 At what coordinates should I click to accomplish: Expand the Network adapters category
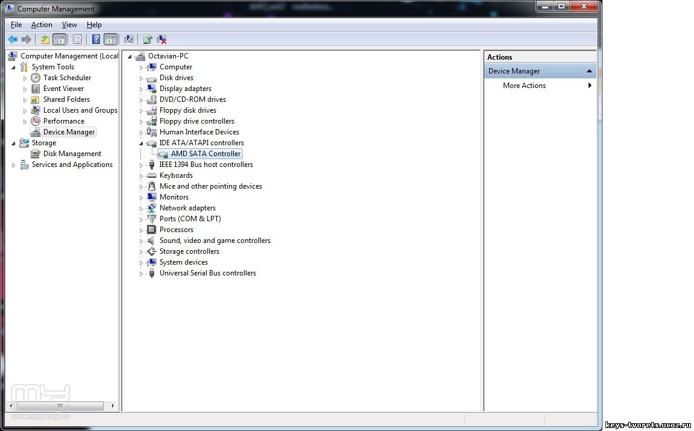141,208
